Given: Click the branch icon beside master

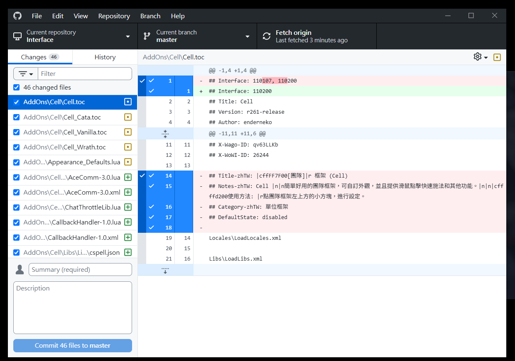Looking at the screenshot, I should [147, 36].
